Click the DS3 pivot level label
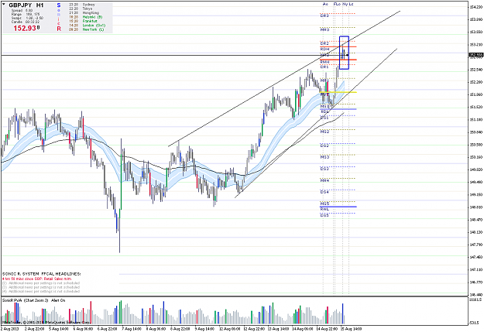This screenshot has width=484, height=332. coord(324,169)
